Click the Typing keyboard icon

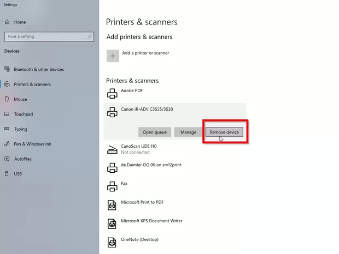7,129
